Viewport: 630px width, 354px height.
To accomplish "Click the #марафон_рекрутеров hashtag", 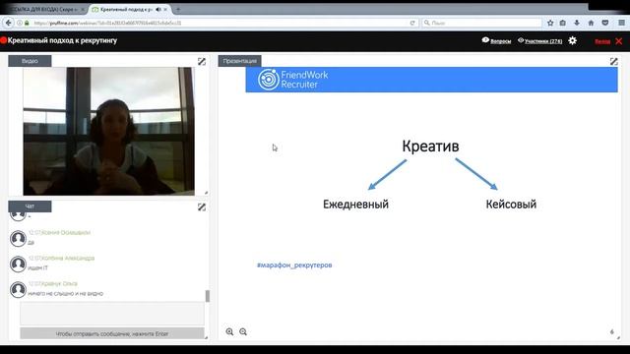I will tap(294, 265).
